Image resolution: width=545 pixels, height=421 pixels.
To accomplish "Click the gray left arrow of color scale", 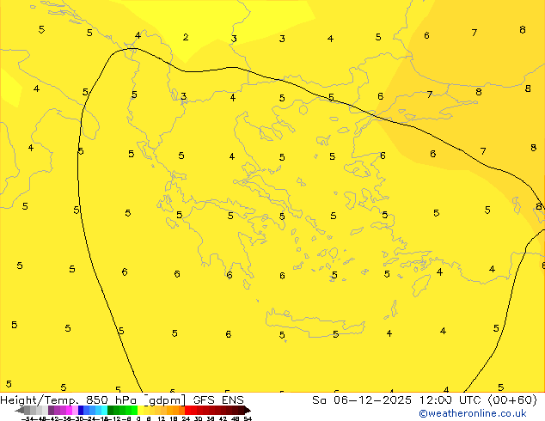I will point(20,410).
